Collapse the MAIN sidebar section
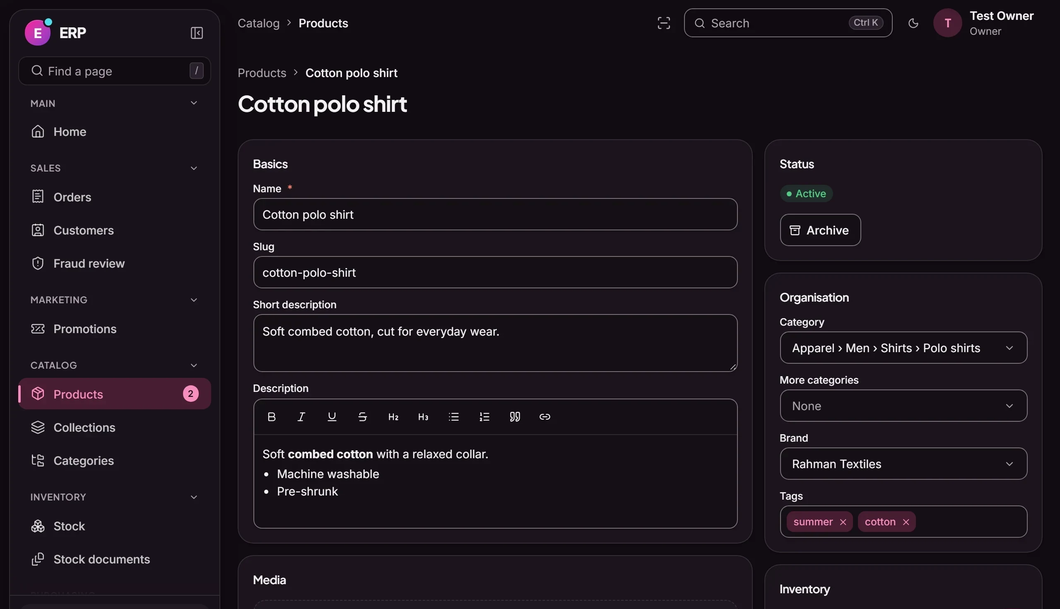Viewport: 1060px width, 609px height. pos(194,103)
